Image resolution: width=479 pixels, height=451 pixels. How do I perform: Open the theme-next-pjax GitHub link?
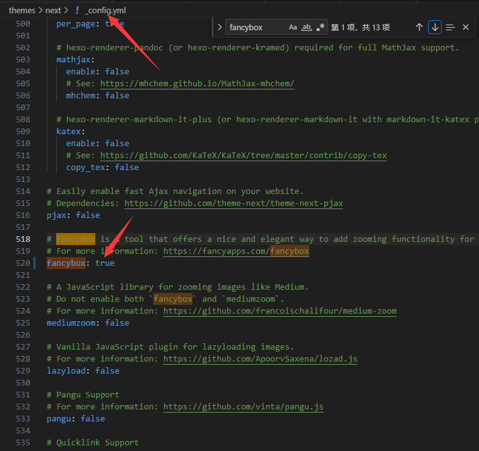coord(234,203)
